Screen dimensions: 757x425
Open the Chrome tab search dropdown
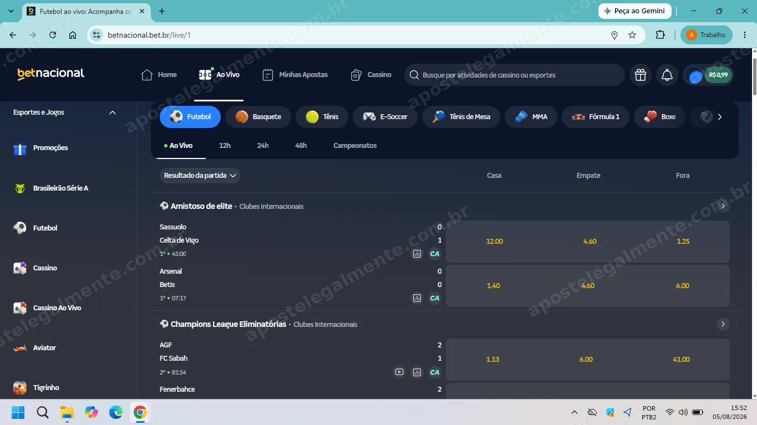point(11,11)
